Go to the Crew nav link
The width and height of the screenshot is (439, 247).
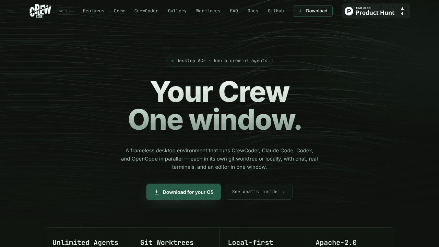click(119, 11)
